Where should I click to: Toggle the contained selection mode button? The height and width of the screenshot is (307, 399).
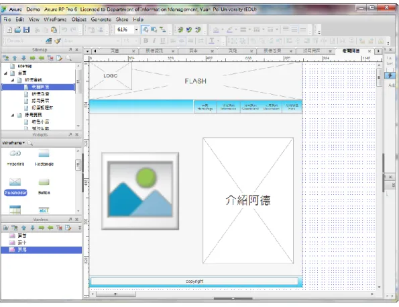(154, 30)
